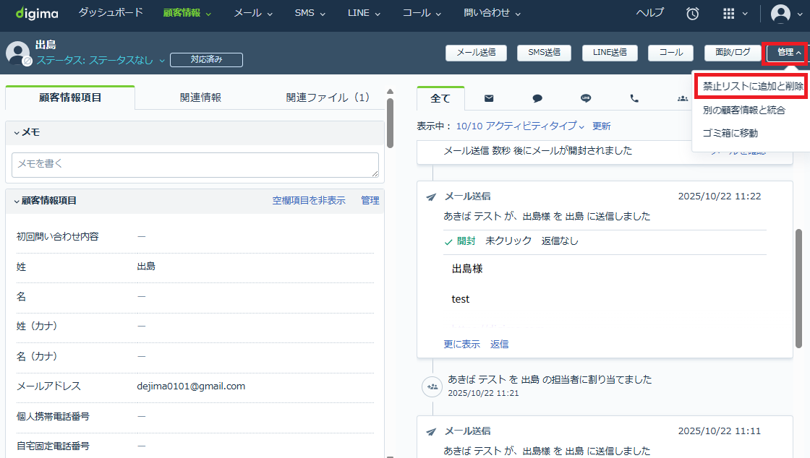This screenshot has width=810, height=458.
Task: Click the 開封 status indicator
Action: click(460, 241)
